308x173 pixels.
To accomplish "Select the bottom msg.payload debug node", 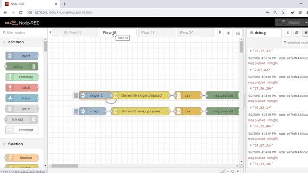I will tap(223, 111).
